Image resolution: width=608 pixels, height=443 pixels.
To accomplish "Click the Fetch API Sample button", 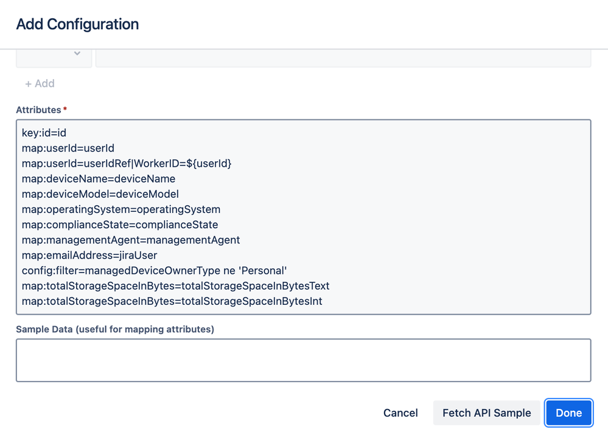I will 487,413.
